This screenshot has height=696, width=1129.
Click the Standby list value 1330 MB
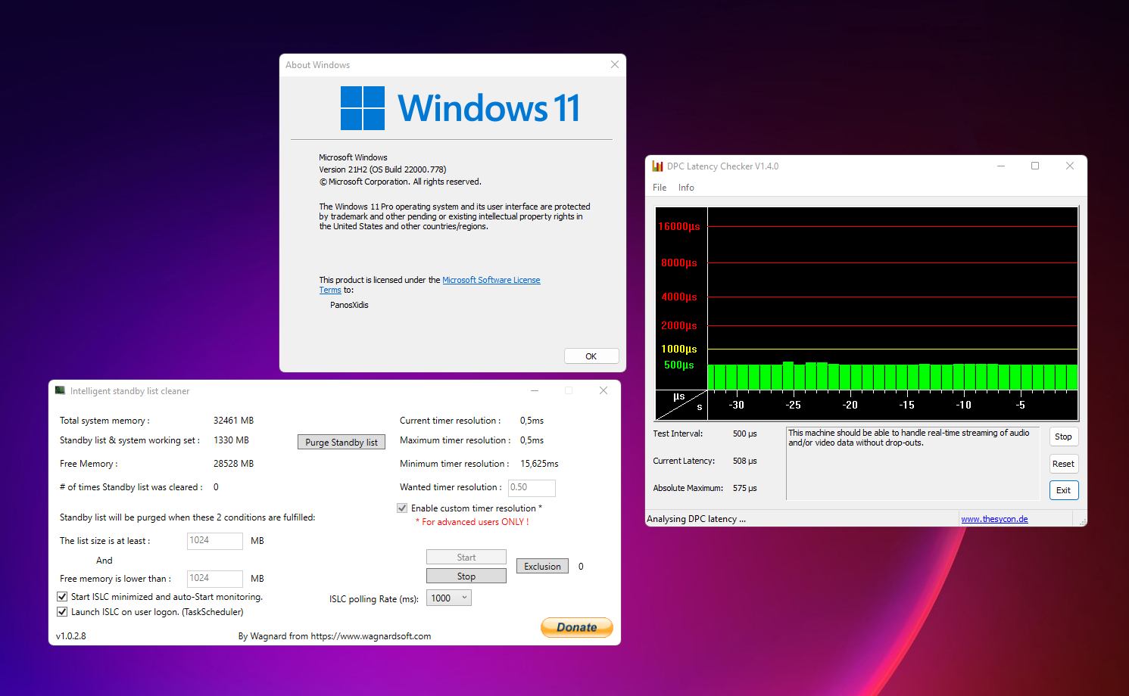click(232, 440)
